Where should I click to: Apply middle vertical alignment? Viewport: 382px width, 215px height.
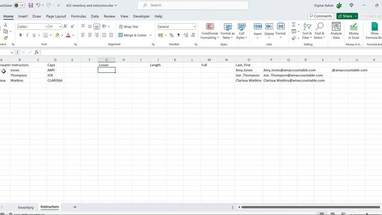coord(90,26)
